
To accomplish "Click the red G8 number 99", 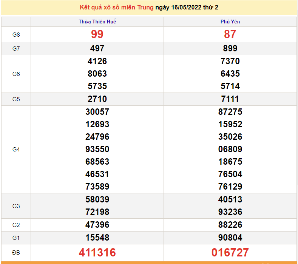I will coord(97,34).
